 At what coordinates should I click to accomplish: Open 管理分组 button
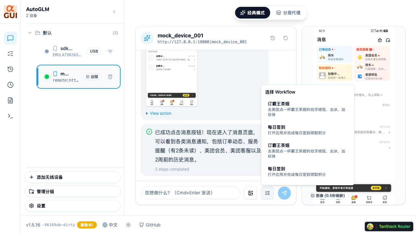(x=72, y=191)
